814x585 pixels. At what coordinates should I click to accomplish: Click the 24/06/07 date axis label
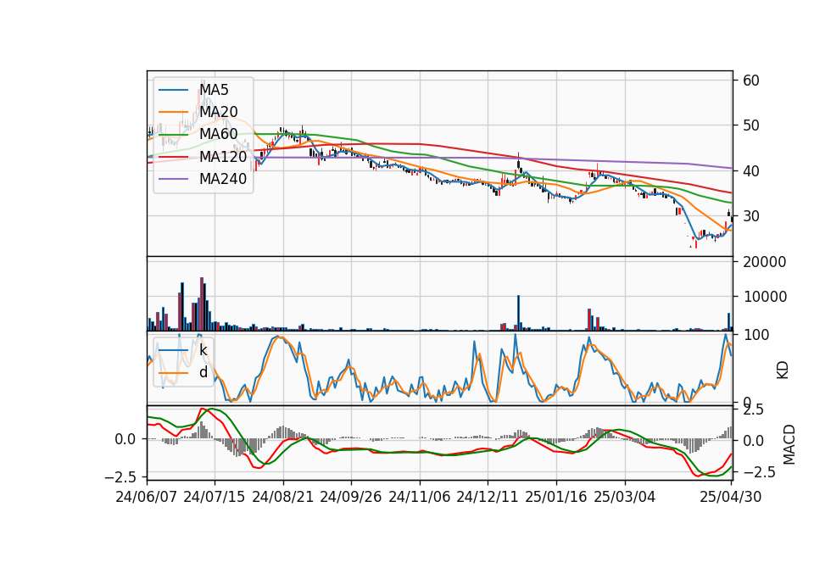(147, 497)
